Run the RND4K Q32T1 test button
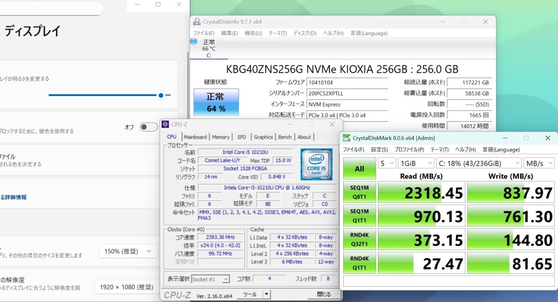This screenshot has height=302, width=558. [x=359, y=239]
